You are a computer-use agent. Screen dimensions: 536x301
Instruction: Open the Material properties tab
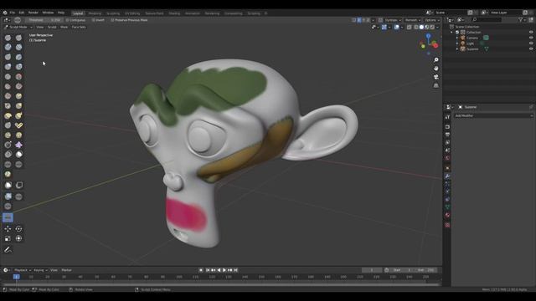pos(447,216)
